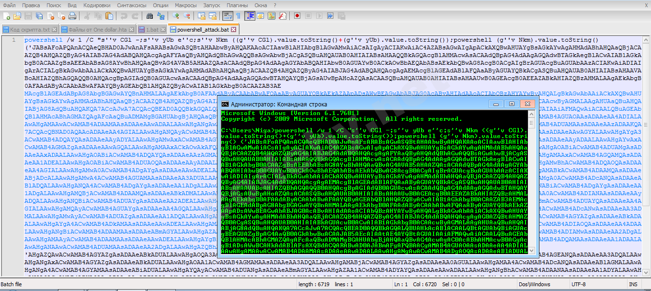This screenshot has width=651, height=291.
Task: Click the Stop macro recording icon
Action: tap(308, 16)
